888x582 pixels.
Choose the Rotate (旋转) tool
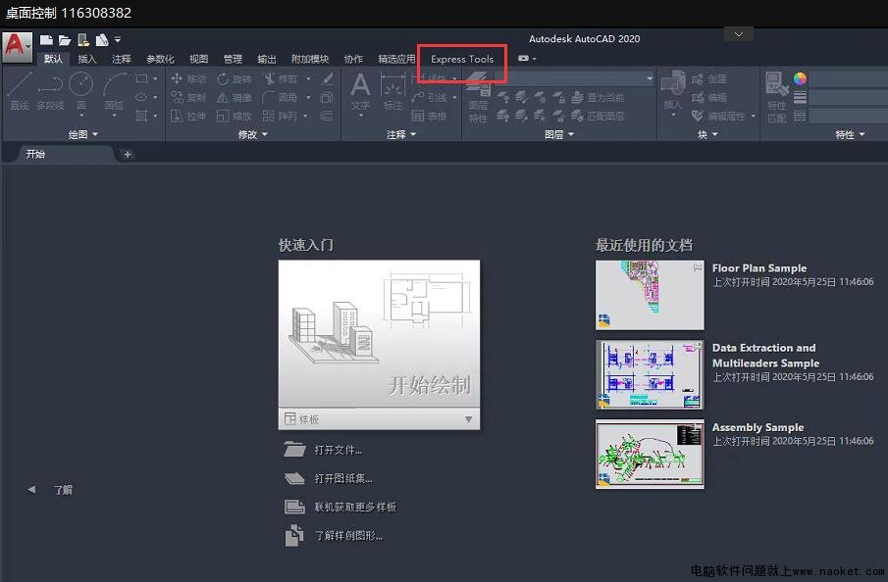[x=234, y=78]
